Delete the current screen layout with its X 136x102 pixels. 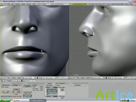coord(52,4)
